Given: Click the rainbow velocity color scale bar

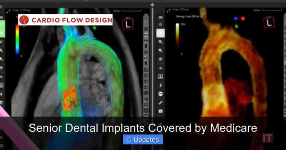Looking at the screenshot, I should tap(18, 39).
